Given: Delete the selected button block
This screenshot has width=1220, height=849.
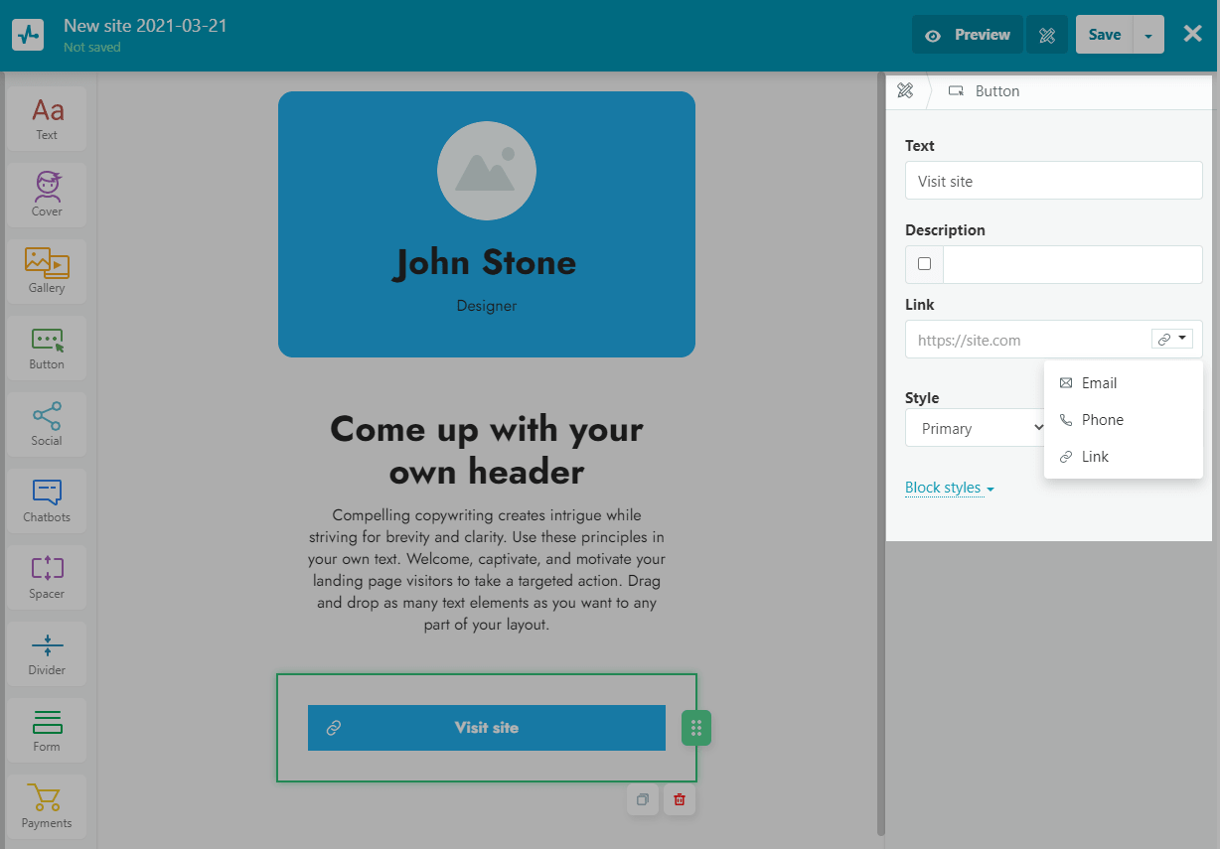Looking at the screenshot, I should [680, 799].
